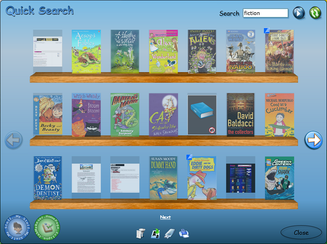This screenshot has width=327, height=244.
Task: Select the Demon Dentist book
Action: click(48, 178)
